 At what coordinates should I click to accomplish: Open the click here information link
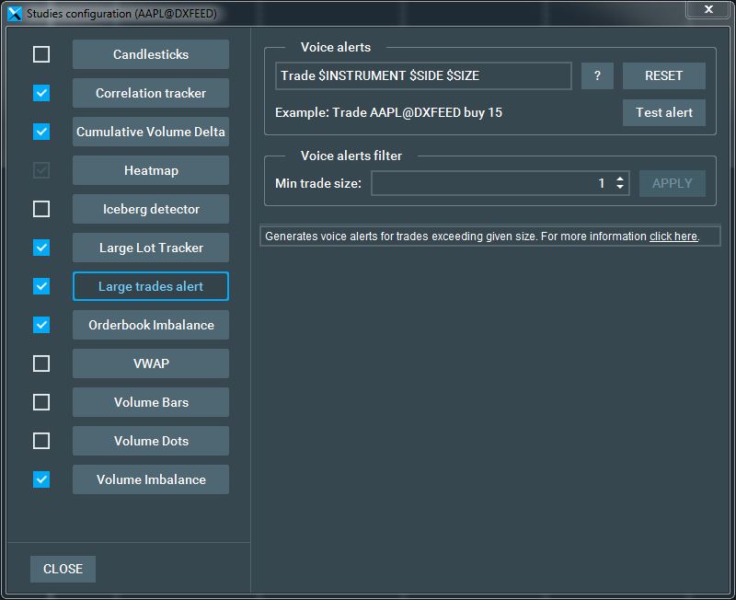point(673,236)
